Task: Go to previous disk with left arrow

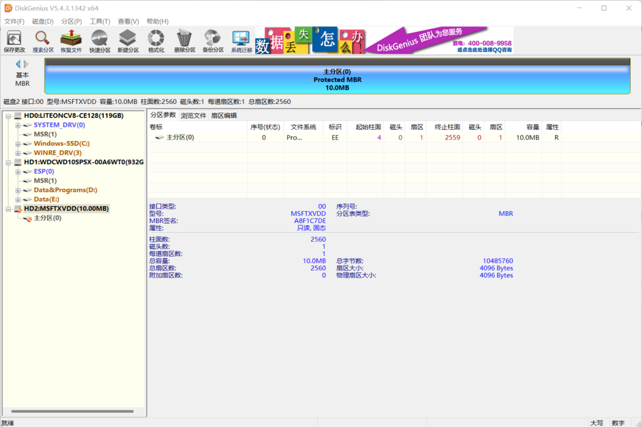Action: (18, 64)
